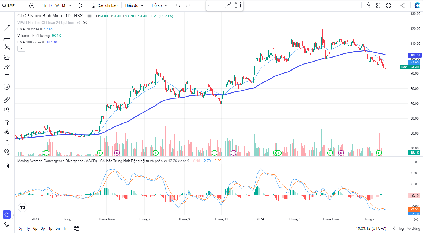Viewport: 423px width, 233px height.
Task: Select the trend line tool
Action: pyautogui.click(x=7, y=28)
